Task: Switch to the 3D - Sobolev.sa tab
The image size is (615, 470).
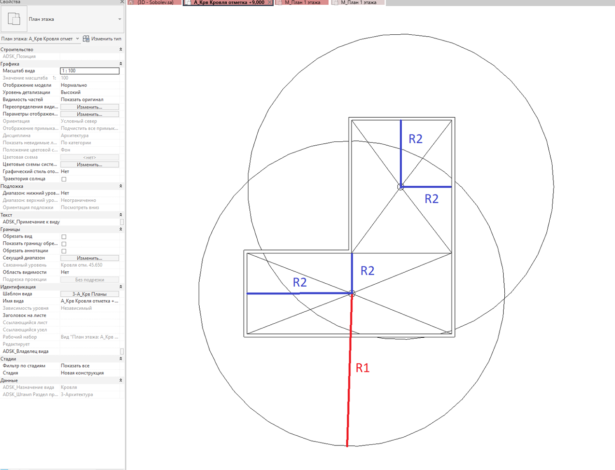Action: pyautogui.click(x=155, y=2)
